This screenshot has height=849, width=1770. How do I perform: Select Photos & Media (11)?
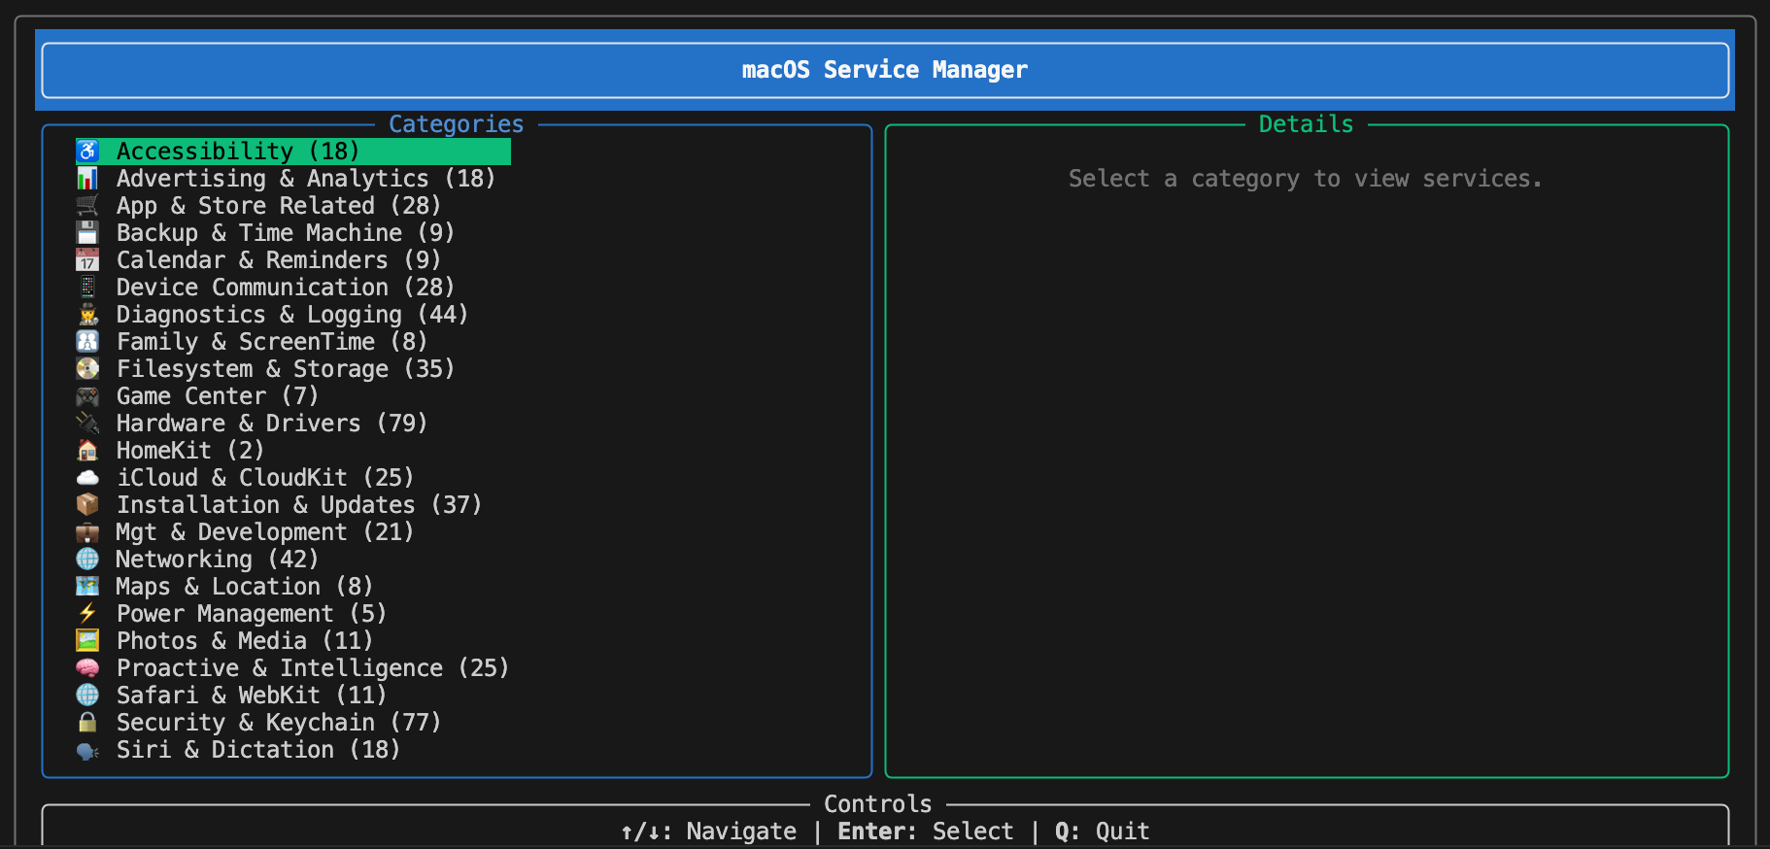click(x=245, y=640)
